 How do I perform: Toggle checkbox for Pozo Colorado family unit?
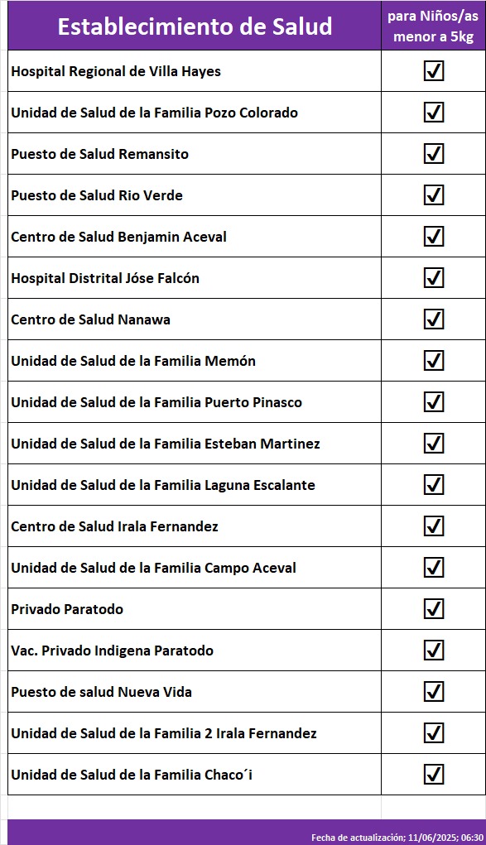click(x=434, y=112)
